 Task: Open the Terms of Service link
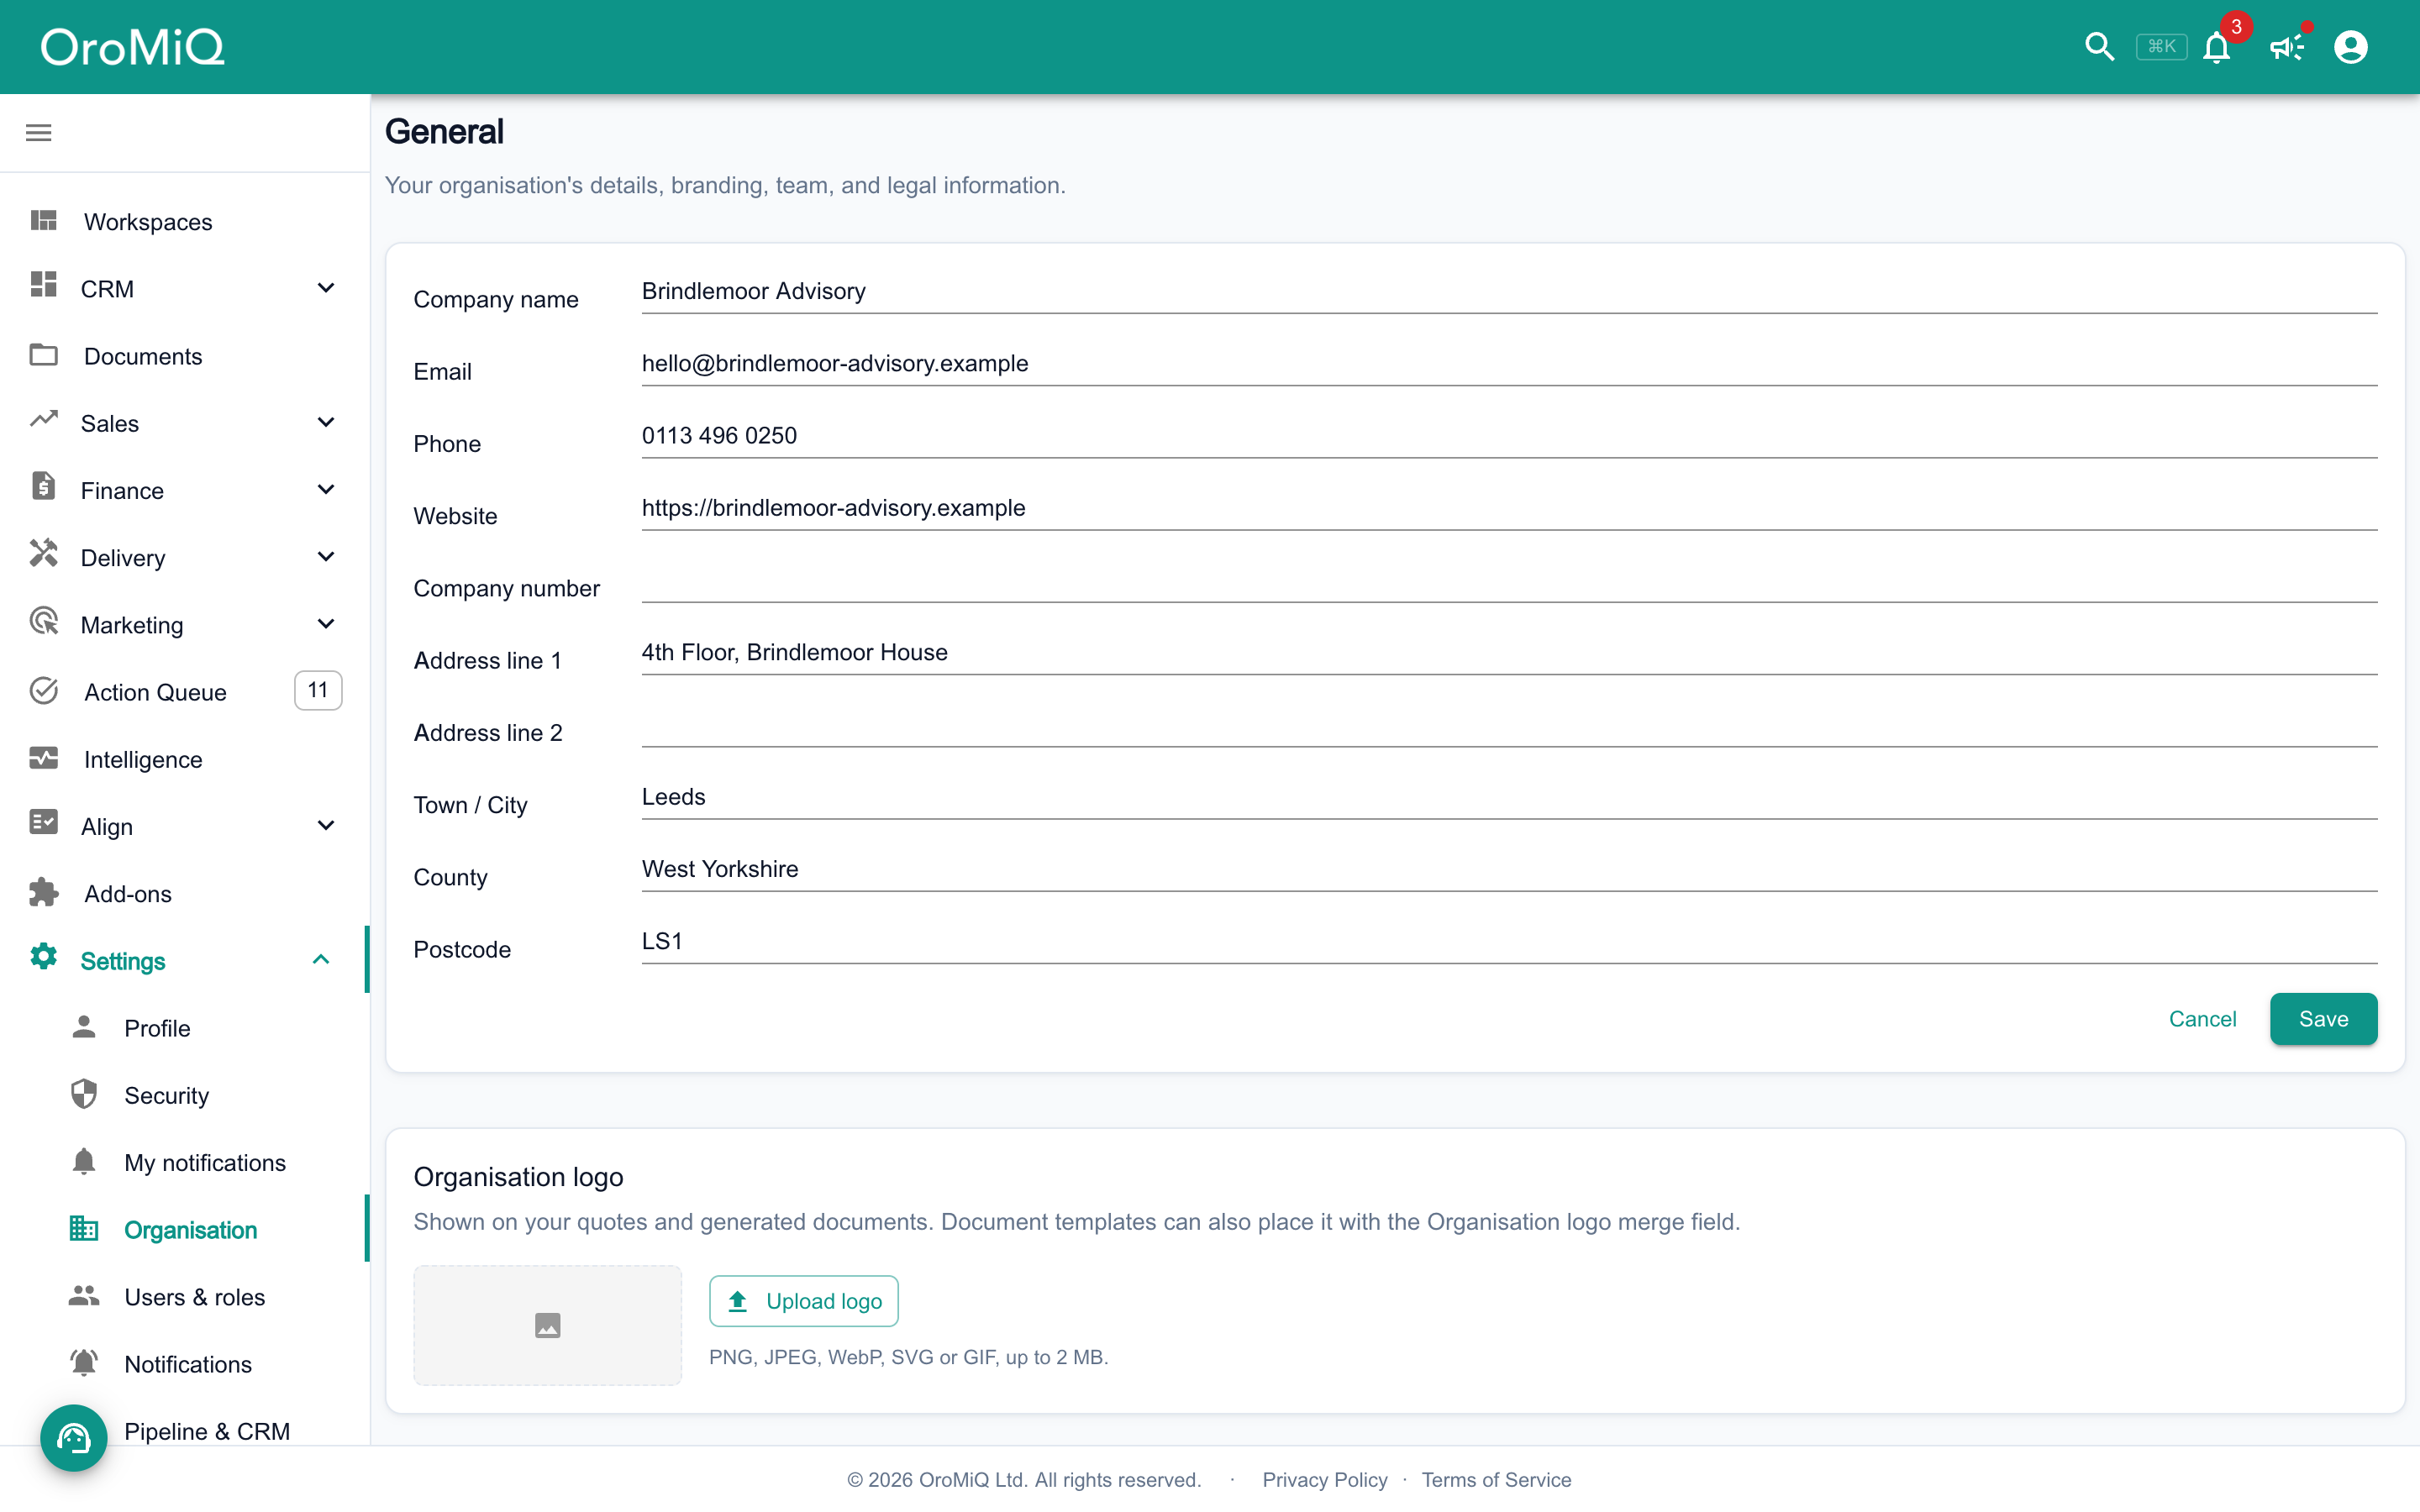pyautogui.click(x=1496, y=1479)
